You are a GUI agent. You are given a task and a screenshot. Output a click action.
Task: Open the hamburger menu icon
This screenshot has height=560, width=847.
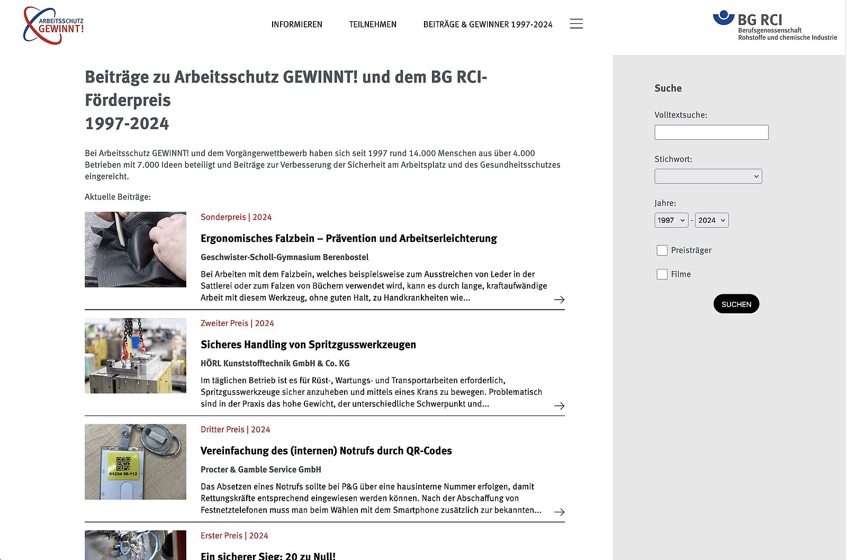tap(576, 24)
